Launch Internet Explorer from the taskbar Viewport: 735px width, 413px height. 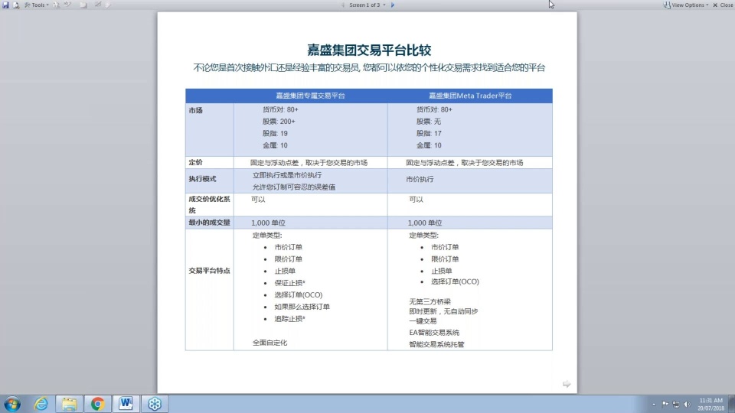pyautogui.click(x=41, y=403)
